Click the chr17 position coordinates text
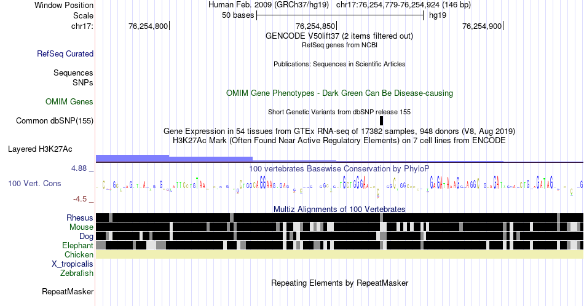 click(403, 5)
